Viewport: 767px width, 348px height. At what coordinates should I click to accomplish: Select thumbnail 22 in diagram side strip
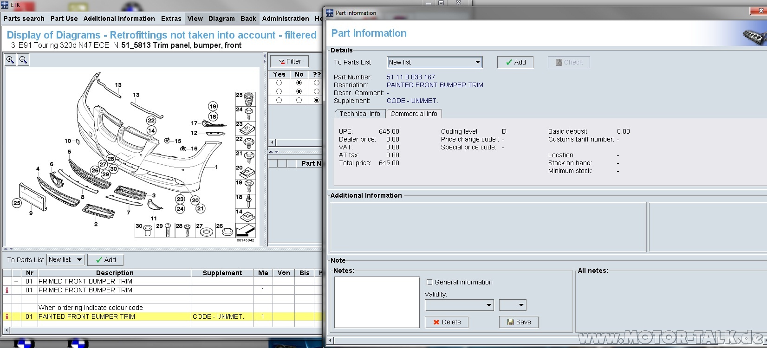pos(246,143)
